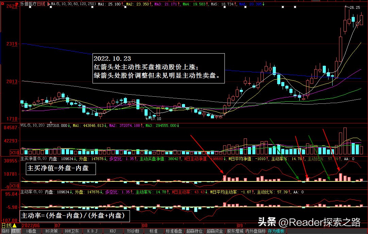
Task: Select the K.D.J template tab
Action: [x=92, y=231]
